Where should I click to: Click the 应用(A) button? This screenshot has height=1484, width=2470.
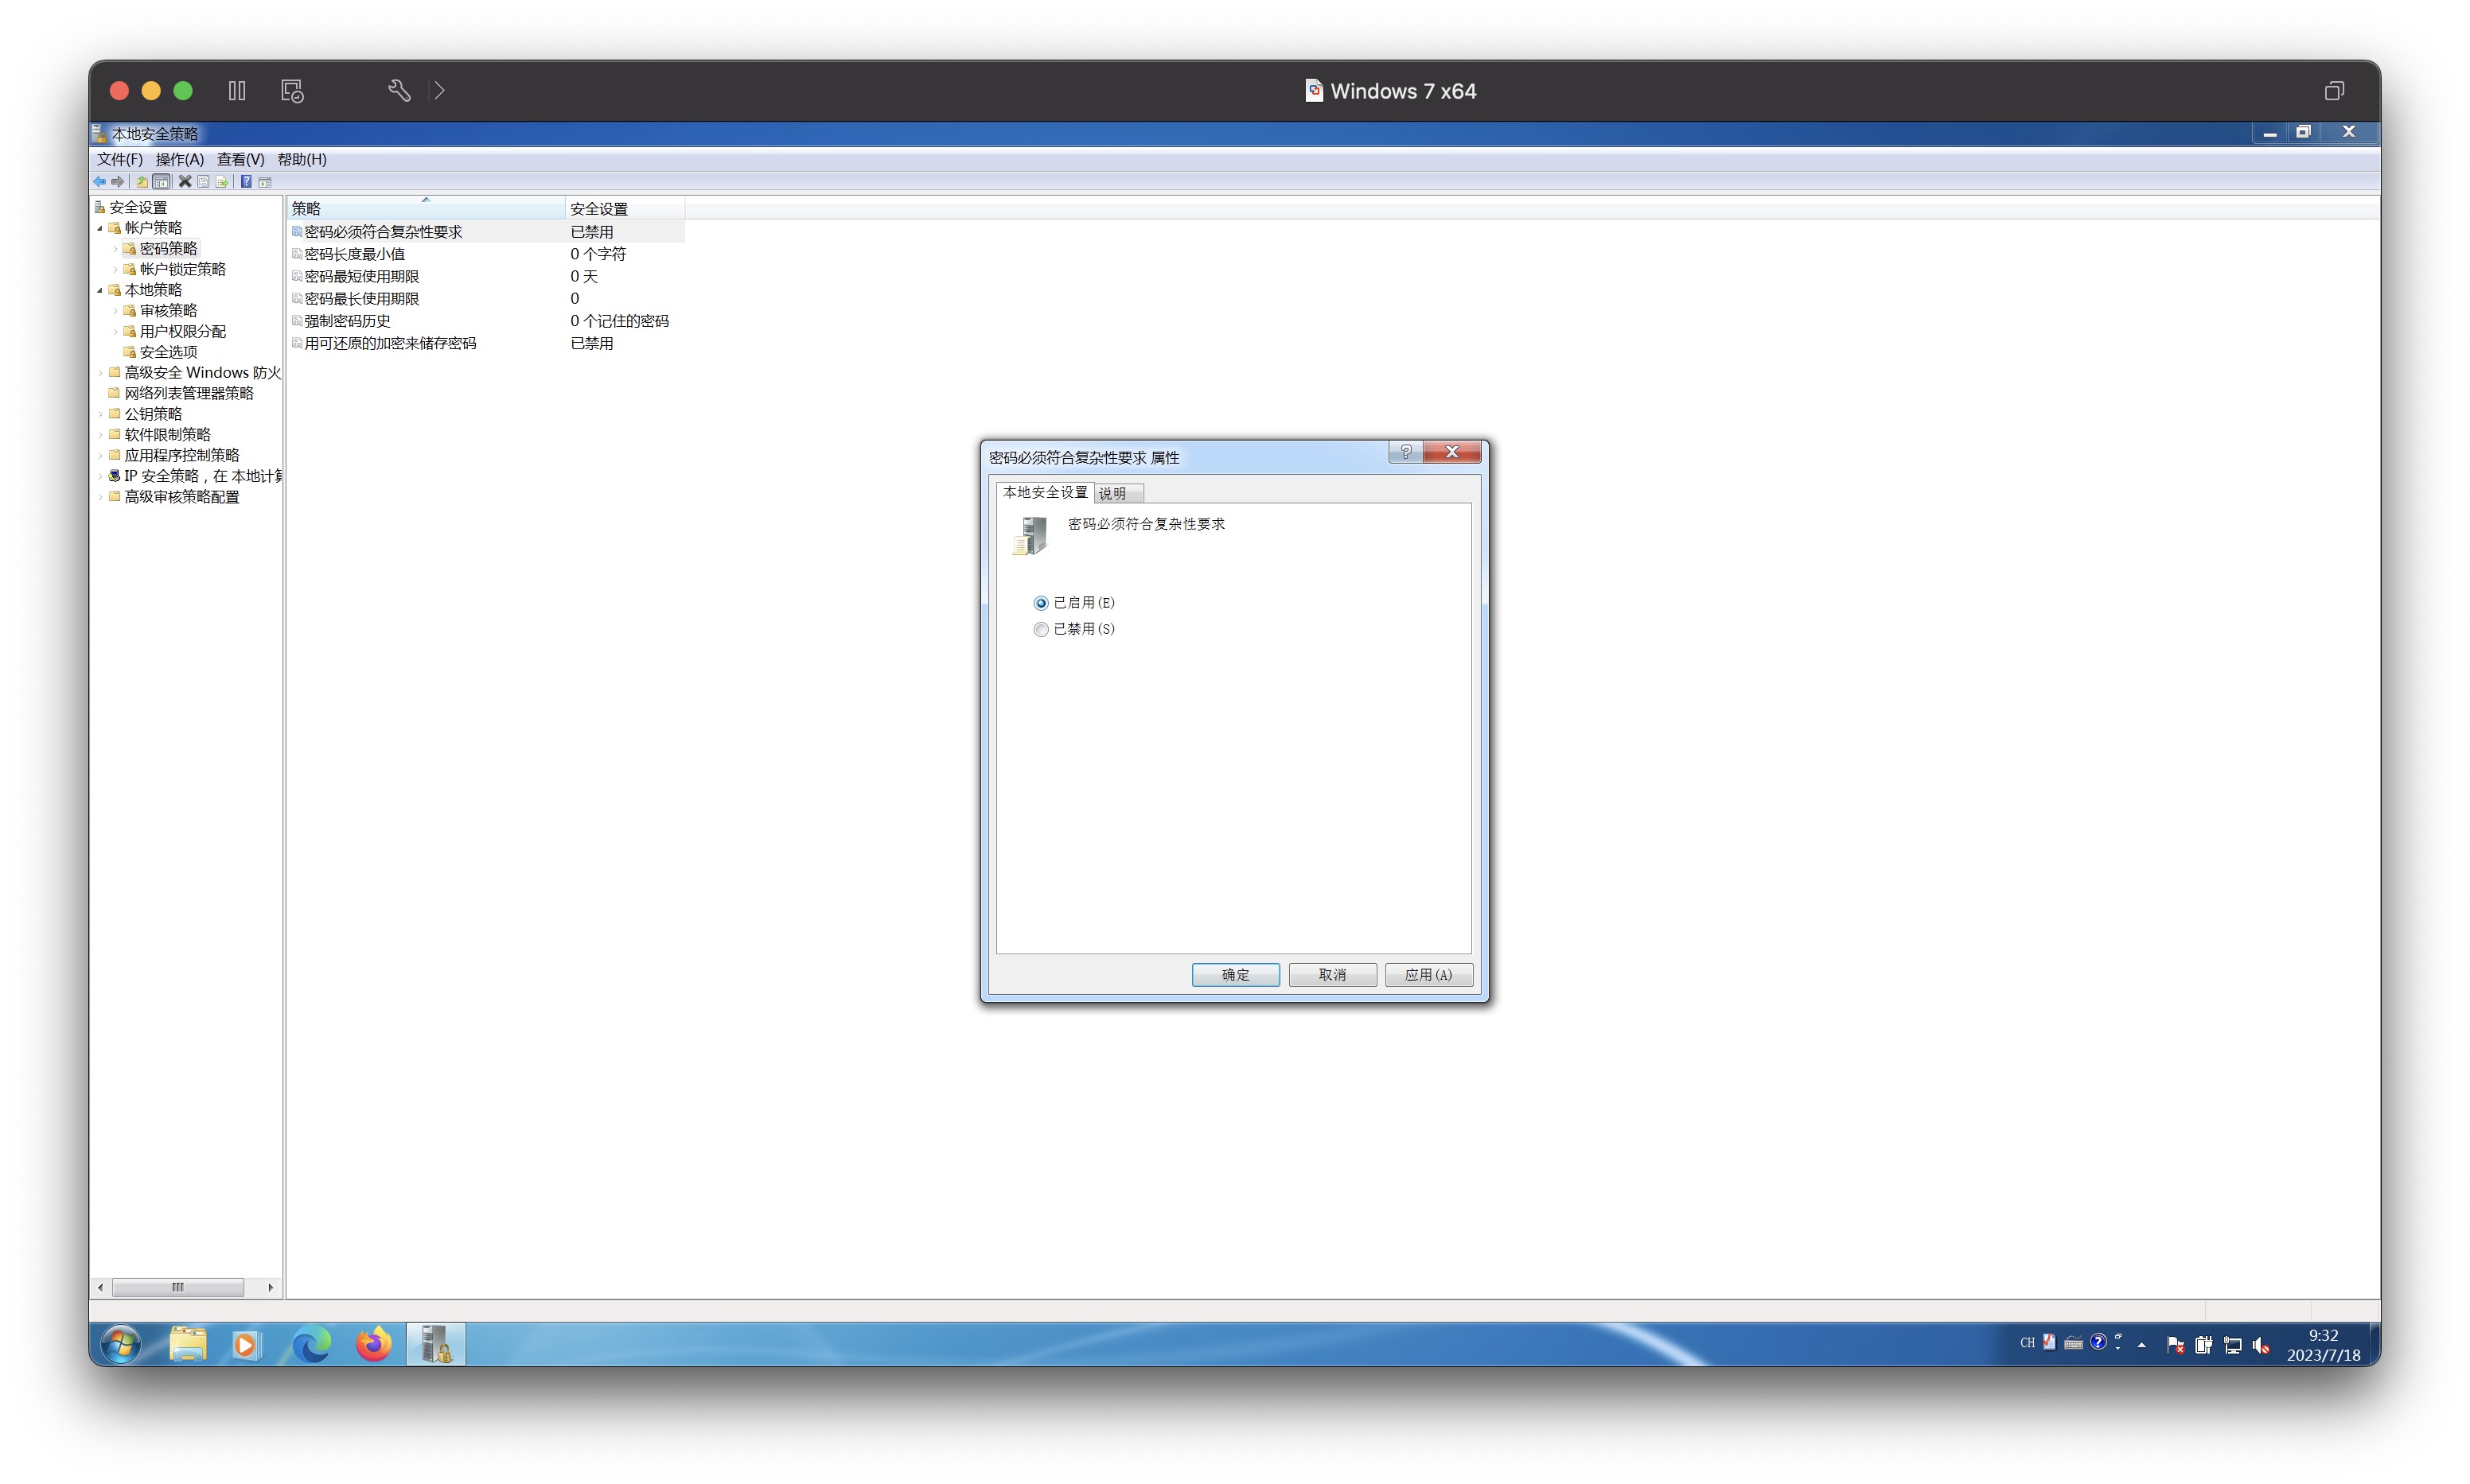(x=1428, y=975)
